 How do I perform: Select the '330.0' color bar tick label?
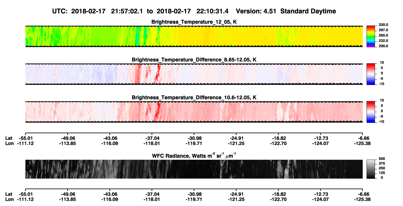pos(383,25)
